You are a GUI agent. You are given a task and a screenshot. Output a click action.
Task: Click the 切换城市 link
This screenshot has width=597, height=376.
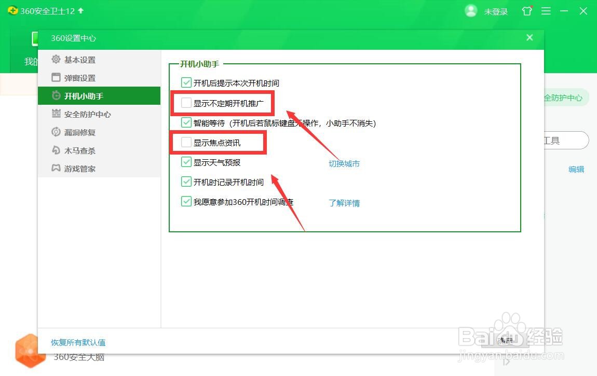(344, 164)
